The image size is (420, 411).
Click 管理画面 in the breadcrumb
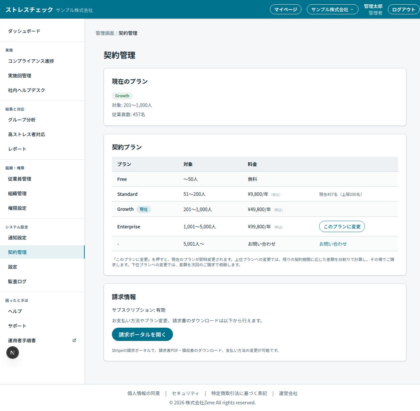tap(105, 33)
